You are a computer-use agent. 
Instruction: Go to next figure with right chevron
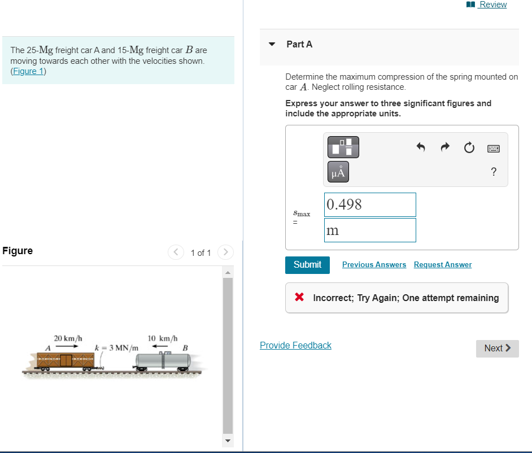pyautogui.click(x=225, y=252)
